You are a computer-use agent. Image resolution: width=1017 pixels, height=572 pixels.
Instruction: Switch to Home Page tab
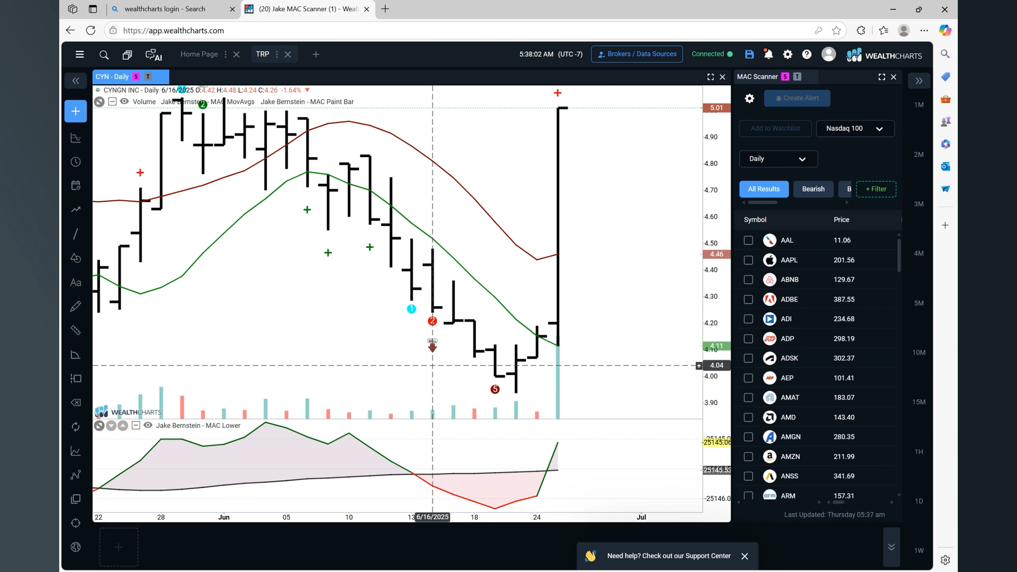199,54
